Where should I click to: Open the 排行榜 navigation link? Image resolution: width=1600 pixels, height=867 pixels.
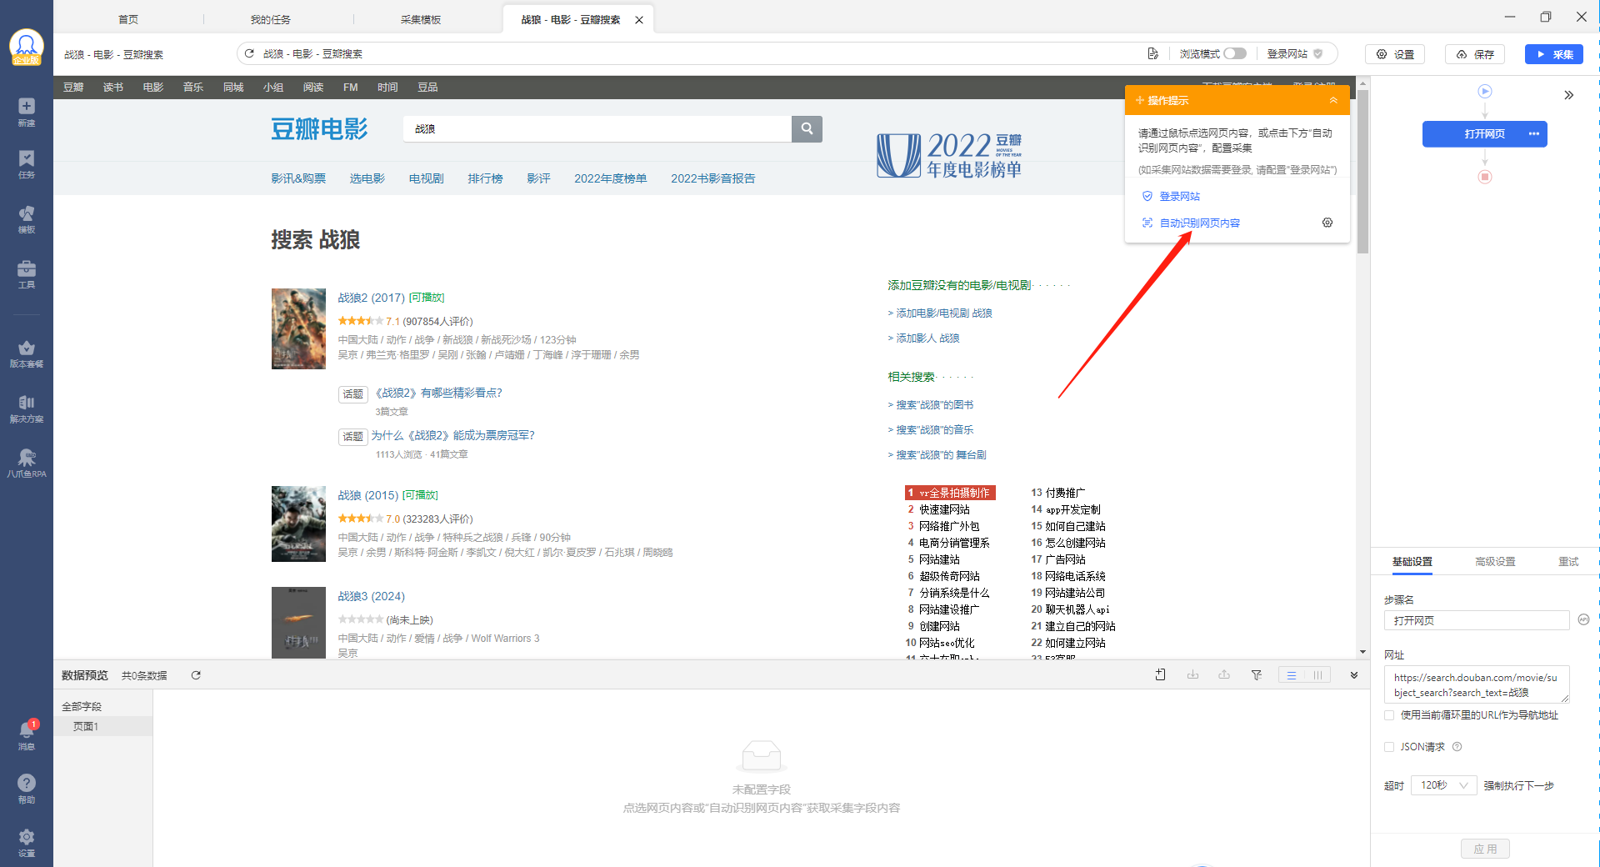[485, 178]
